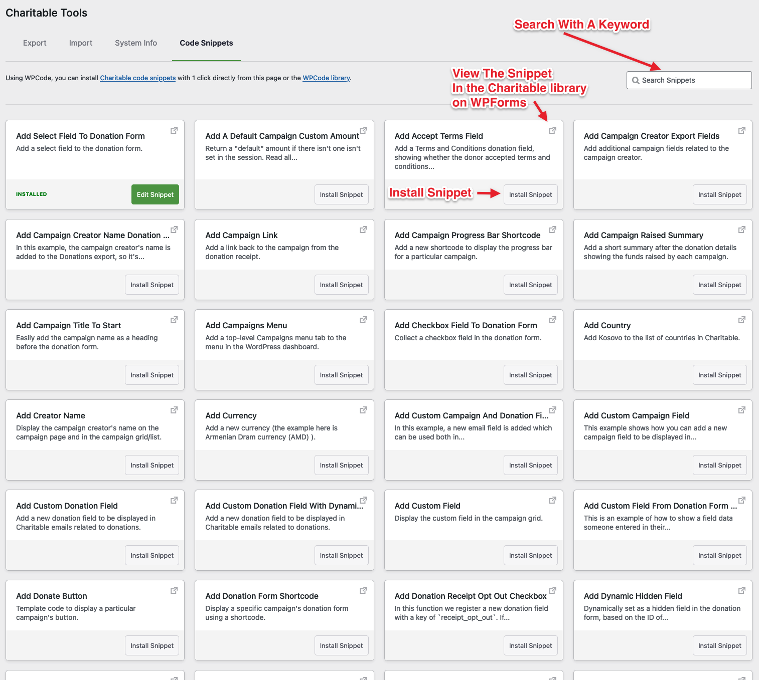Open external link icon for Add Country snippet

(x=741, y=320)
